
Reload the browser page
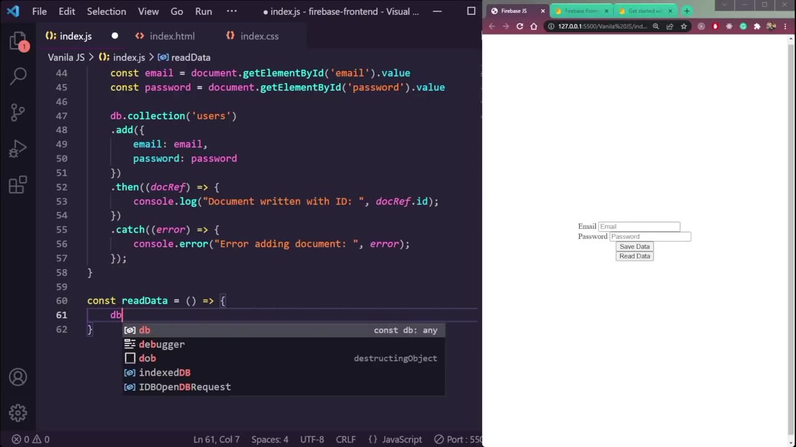pyautogui.click(x=520, y=26)
